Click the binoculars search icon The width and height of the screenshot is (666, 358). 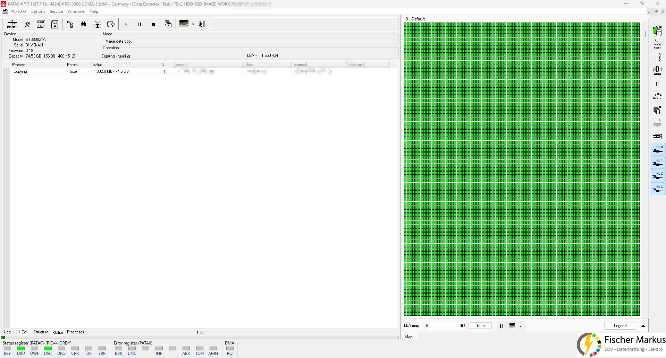pos(83,24)
